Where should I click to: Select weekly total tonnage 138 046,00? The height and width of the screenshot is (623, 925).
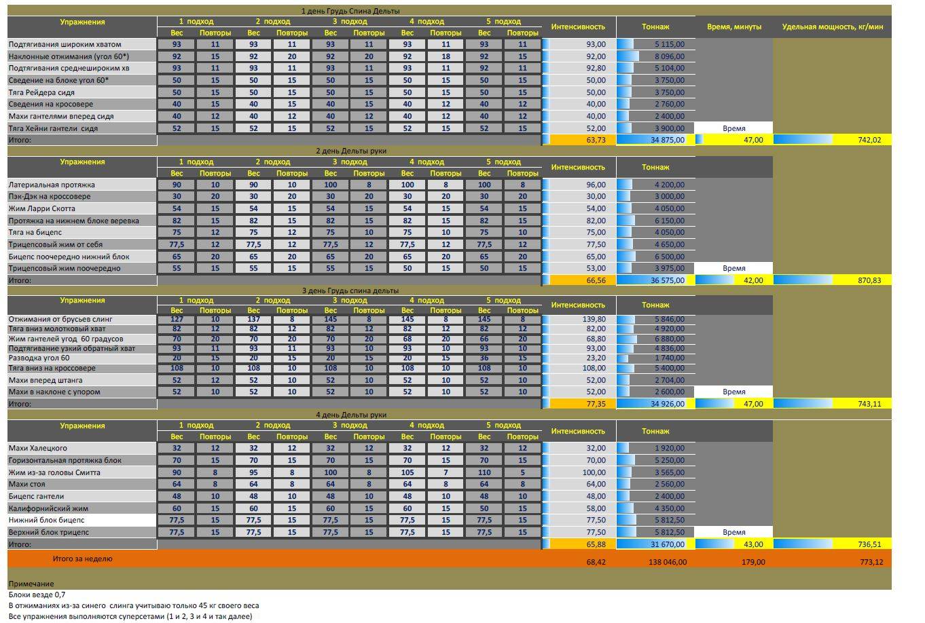pos(655,562)
